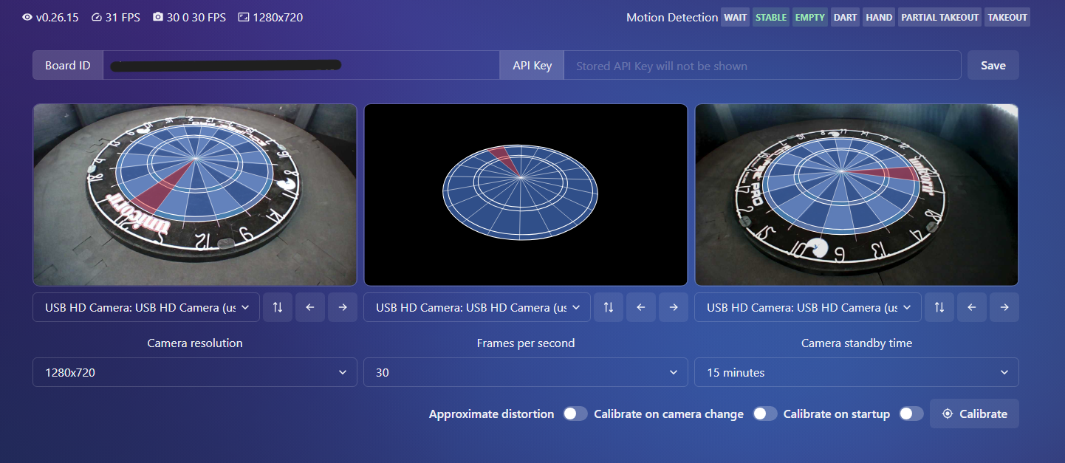Screen dimensions: 1065x463
Task: Open Camera resolution dropdown showing 1280x720
Action: 195,372
